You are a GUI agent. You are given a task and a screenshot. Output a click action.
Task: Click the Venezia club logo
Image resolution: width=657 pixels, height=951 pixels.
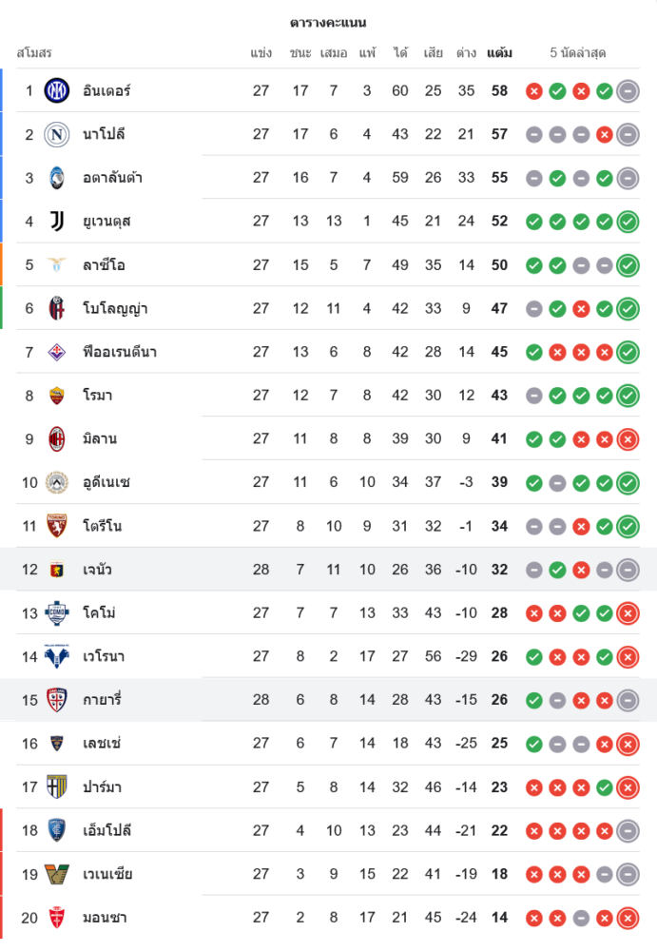[57, 874]
